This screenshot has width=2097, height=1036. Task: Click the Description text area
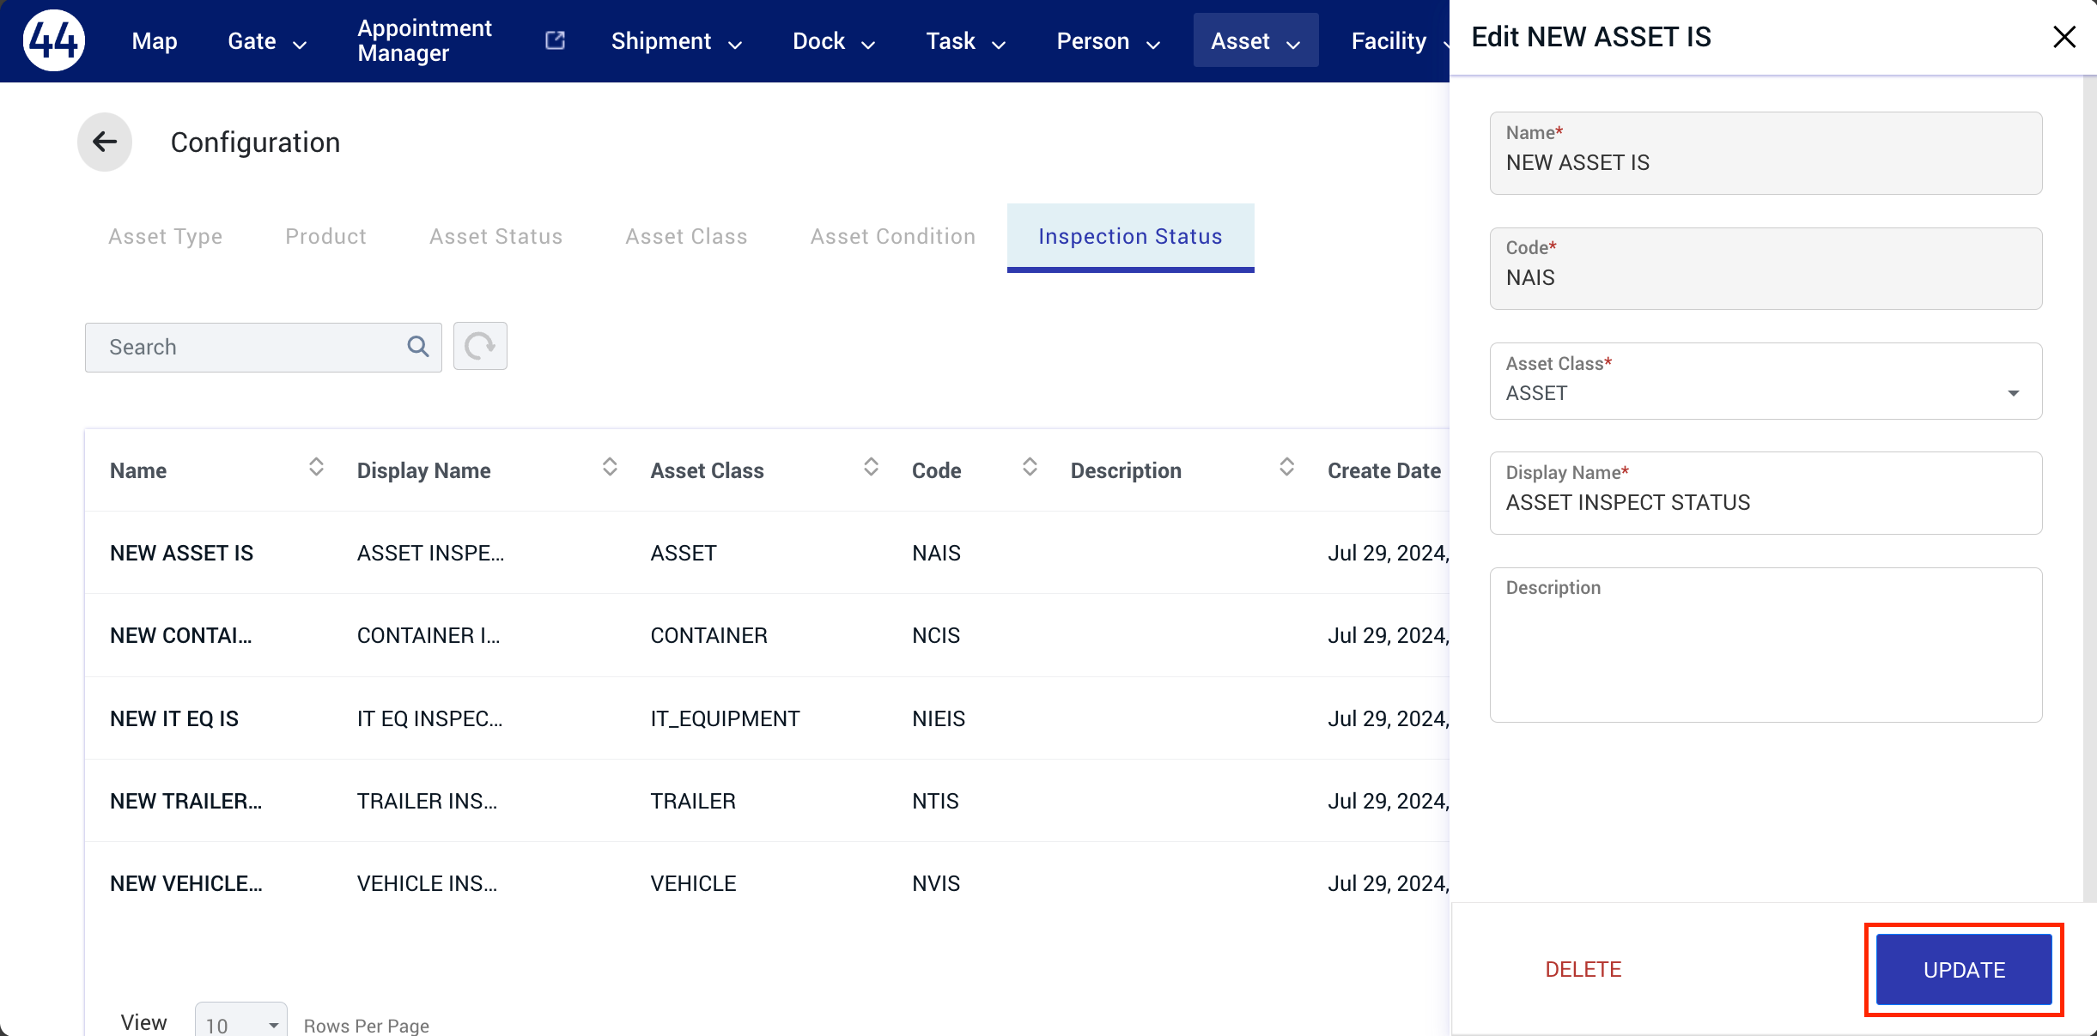[x=1766, y=645]
